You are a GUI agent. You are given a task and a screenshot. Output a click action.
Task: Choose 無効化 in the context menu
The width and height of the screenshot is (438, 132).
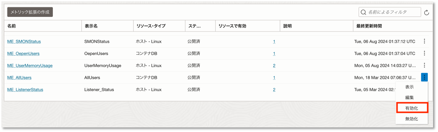point(412,119)
